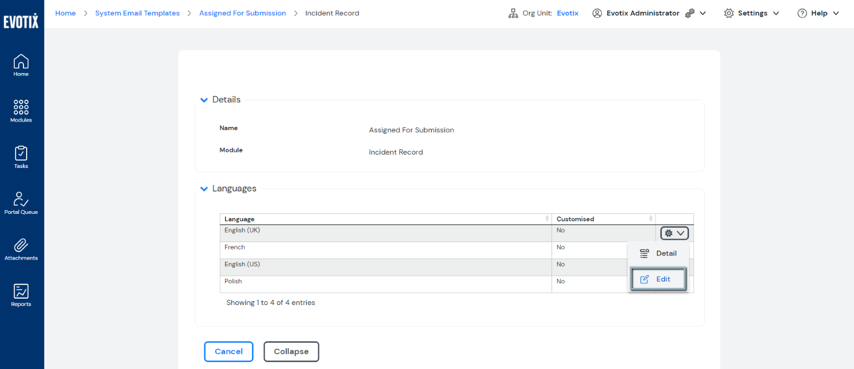Image resolution: width=854 pixels, height=369 pixels.
Task: Click the Module field label
Action: coord(231,150)
